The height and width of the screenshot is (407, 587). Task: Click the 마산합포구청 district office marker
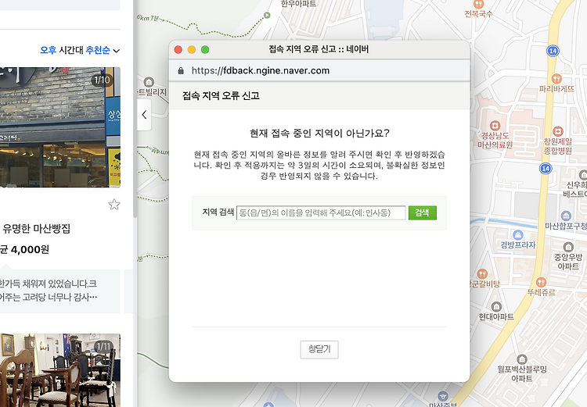(566, 216)
